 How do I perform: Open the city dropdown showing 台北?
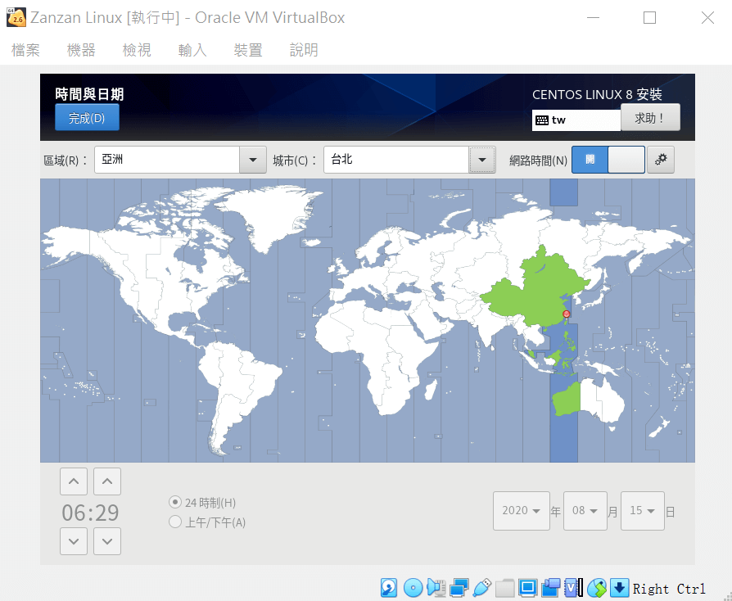pos(409,160)
